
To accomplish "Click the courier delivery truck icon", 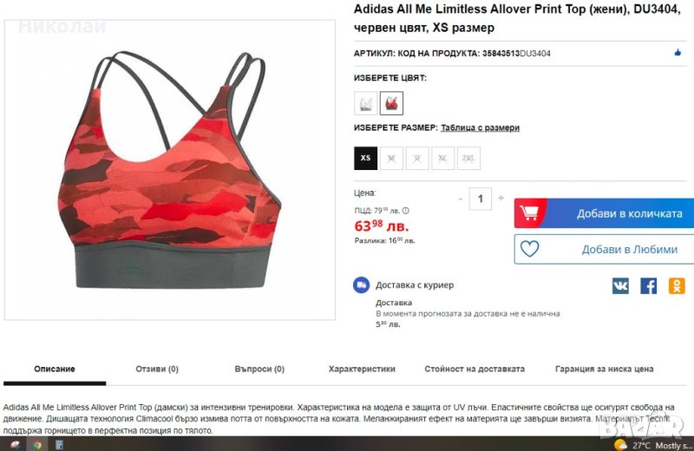I will click(361, 285).
